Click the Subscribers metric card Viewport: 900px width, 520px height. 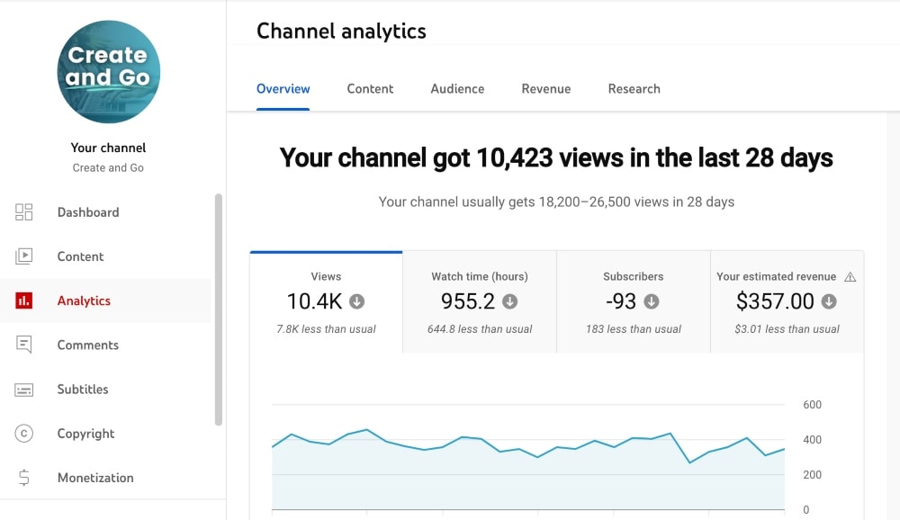point(633,297)
